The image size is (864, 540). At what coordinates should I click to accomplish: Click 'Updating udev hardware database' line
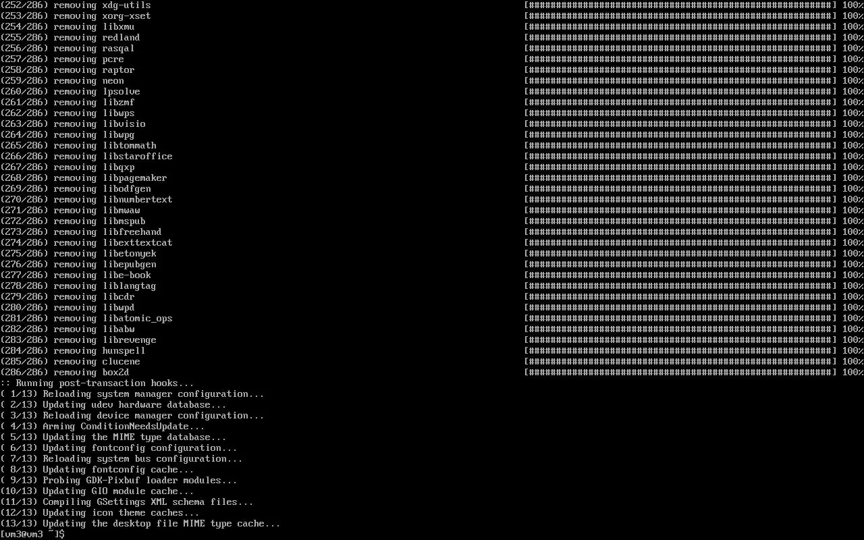pyautogui.click(x=113, y=404)
